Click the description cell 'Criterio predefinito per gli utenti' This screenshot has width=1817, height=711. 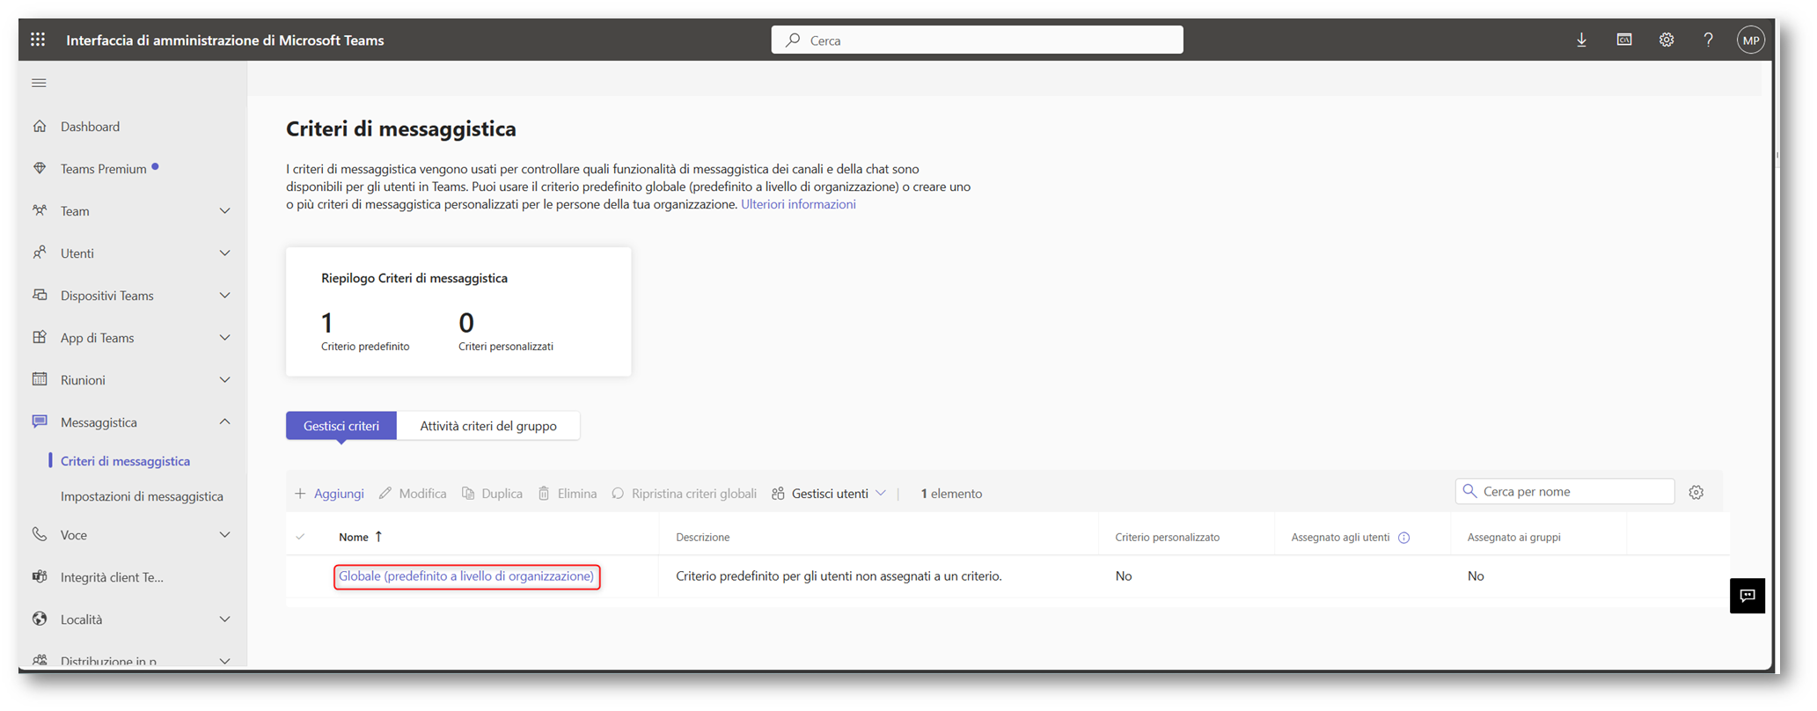[x=839, y=576]
